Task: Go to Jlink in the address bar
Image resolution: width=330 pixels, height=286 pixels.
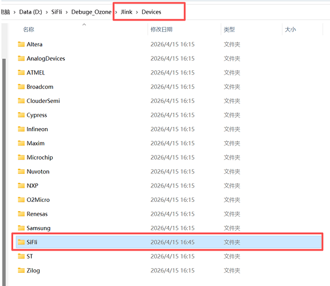Action: coord(126,12)
